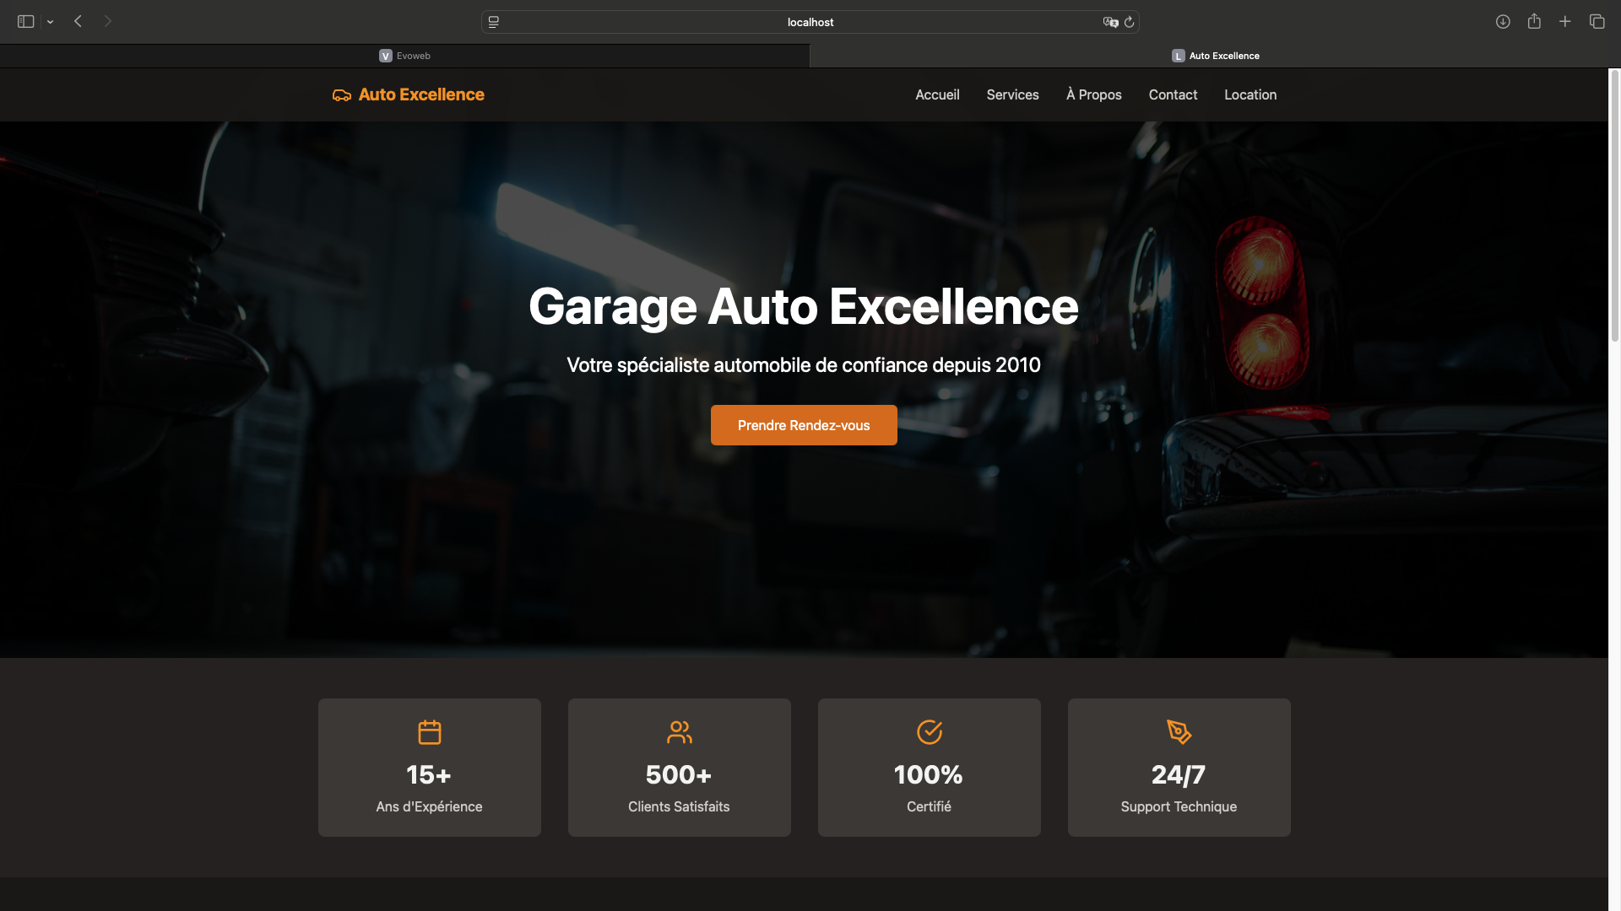Navigate to the Location menu item
Screen dimensions: 1621x911
[1250, 94]
